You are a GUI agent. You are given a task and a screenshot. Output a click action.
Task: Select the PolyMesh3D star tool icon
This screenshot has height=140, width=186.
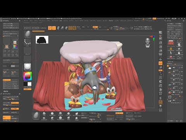[179, 49]
